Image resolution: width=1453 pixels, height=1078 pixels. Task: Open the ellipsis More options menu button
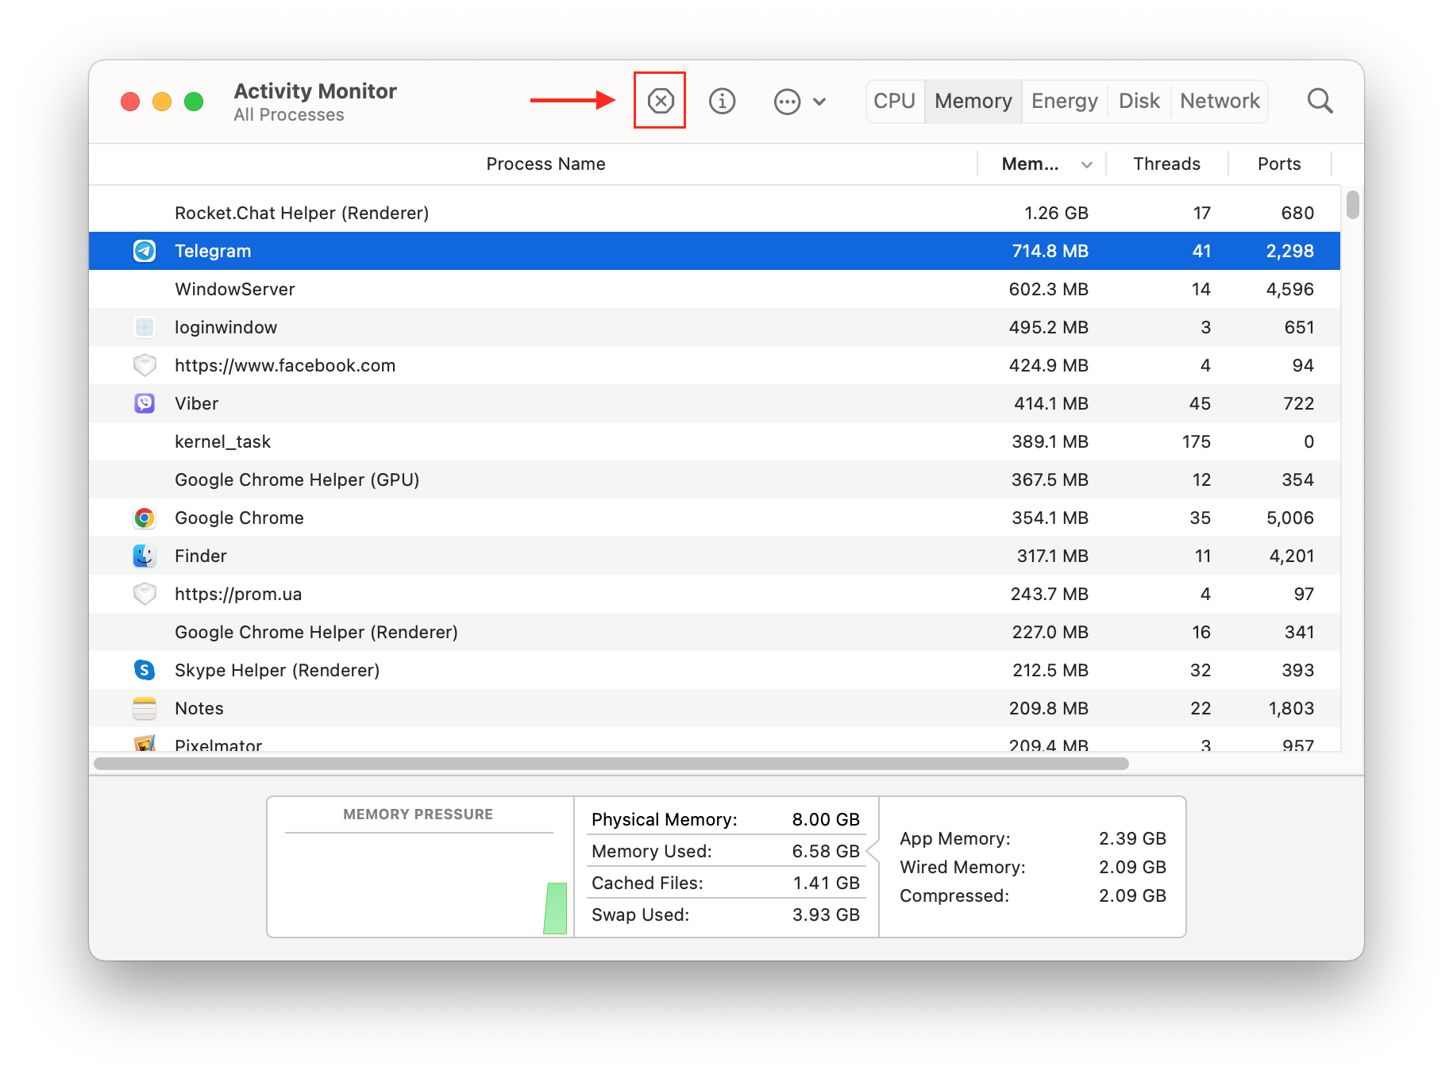pos(800,102)
